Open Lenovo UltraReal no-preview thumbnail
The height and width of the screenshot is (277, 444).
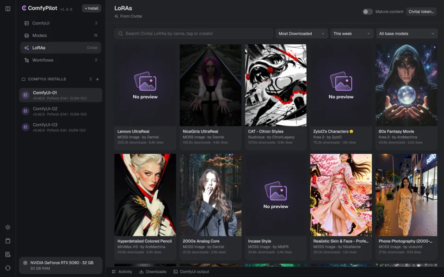click(x=145, y=85)
